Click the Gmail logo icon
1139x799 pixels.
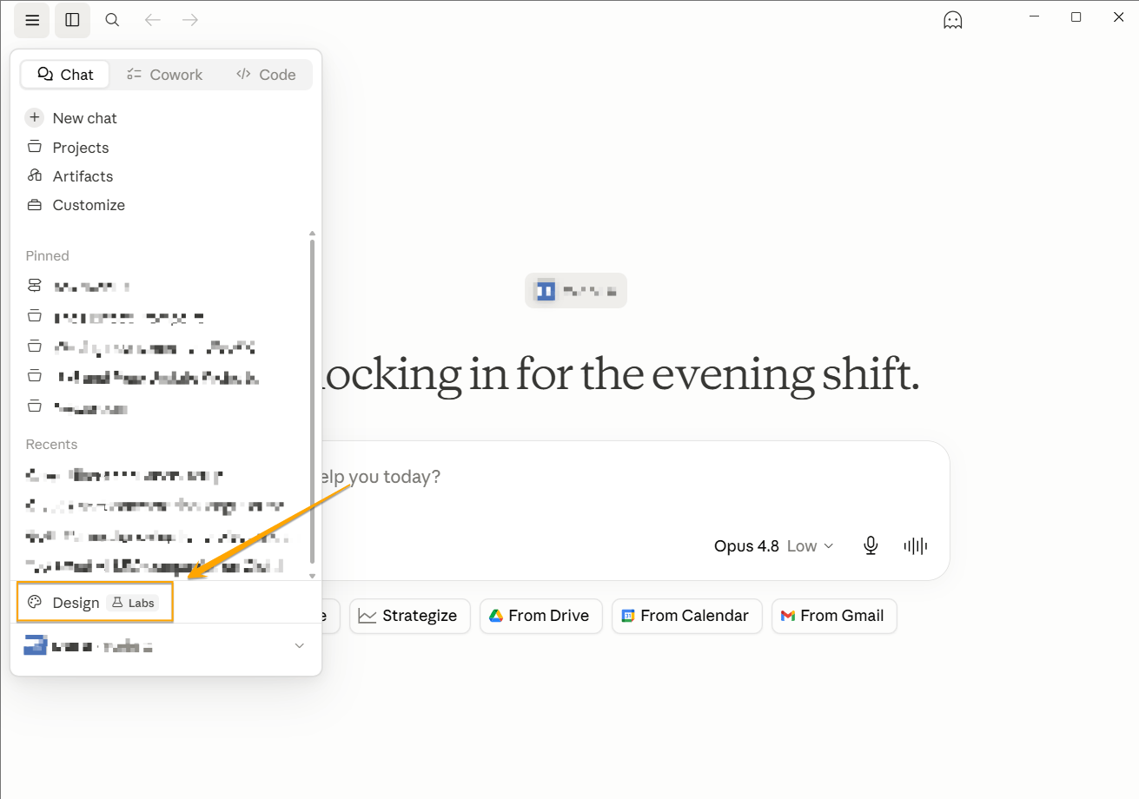788,616
